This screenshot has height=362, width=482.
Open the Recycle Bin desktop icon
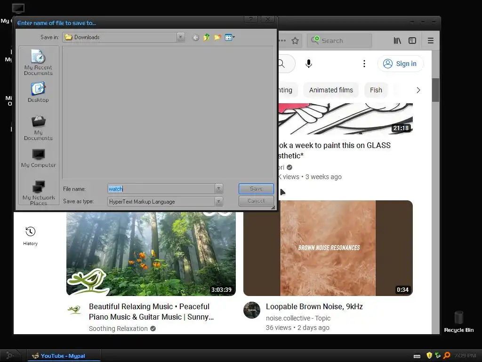coord(458,321)
